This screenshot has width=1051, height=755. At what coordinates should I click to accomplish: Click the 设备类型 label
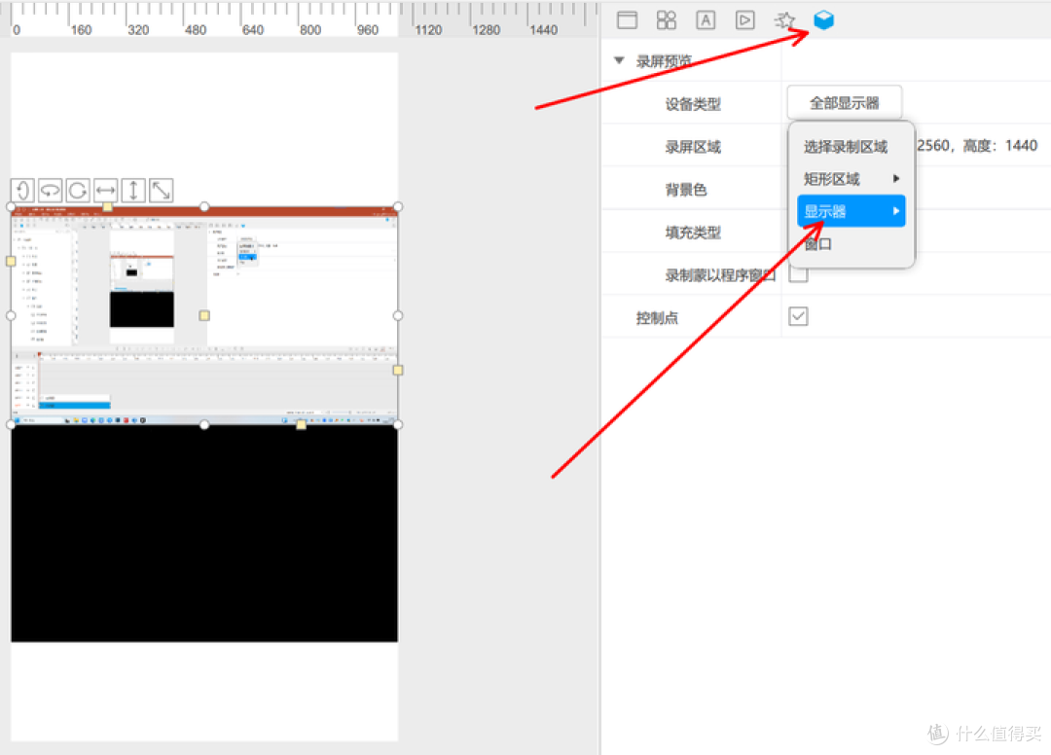tap(693, 104)
